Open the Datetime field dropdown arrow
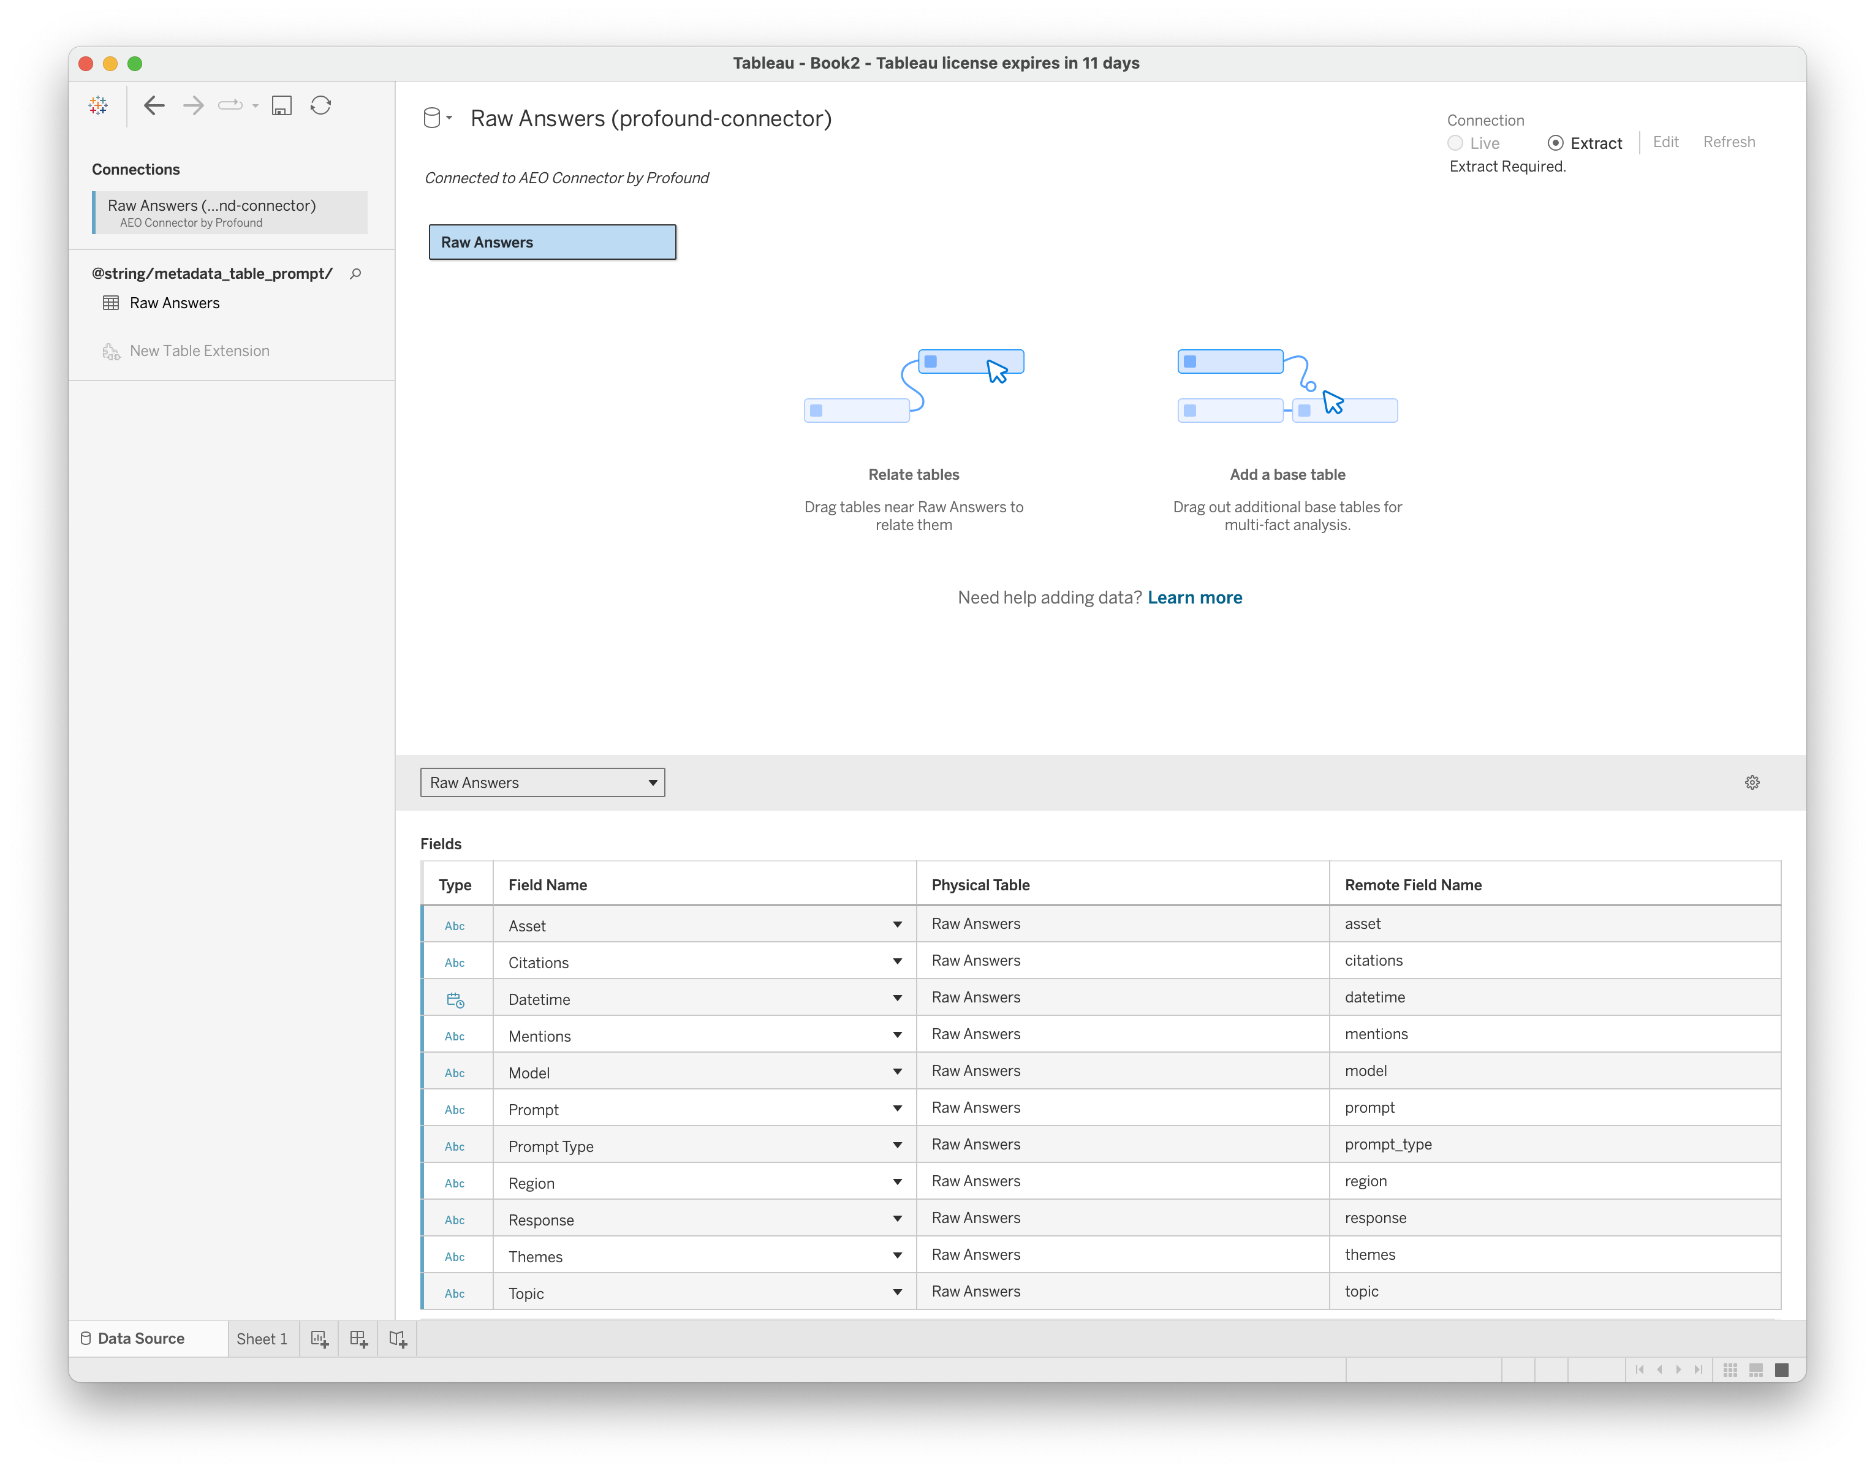Screen dimensions: 1875x1473 [x=897, y=998]
